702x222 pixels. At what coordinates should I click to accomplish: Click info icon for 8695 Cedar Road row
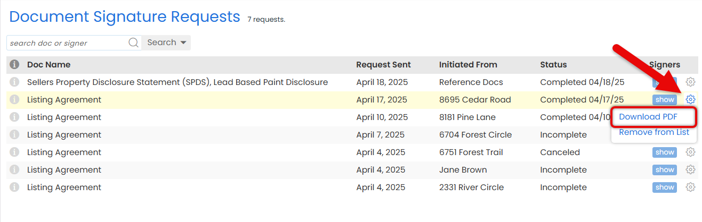[14, 99]
